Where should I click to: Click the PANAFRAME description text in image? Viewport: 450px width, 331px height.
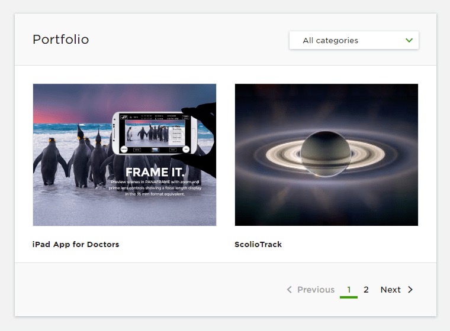coord(155,188)
